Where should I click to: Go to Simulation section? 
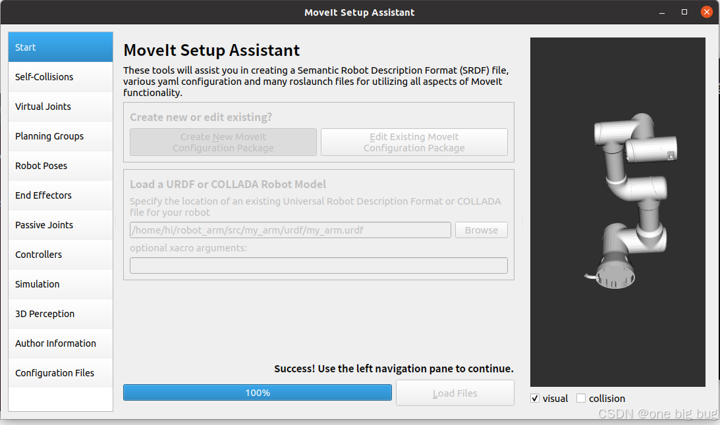61,284
